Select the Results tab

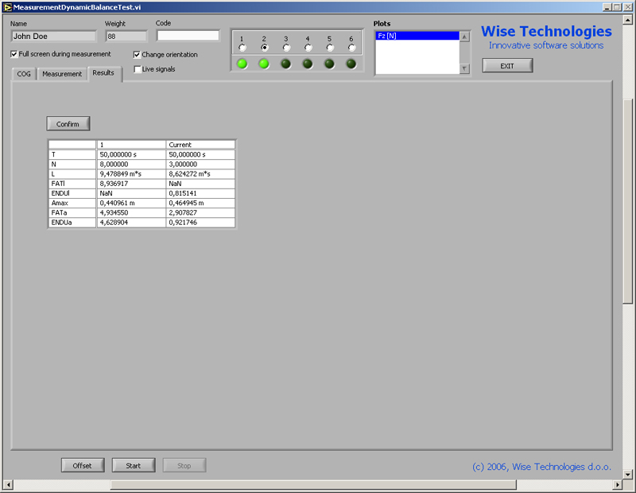[x=104, y=73]
